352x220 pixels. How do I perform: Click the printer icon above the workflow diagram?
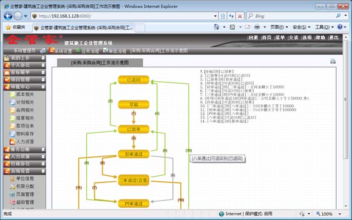333,61
